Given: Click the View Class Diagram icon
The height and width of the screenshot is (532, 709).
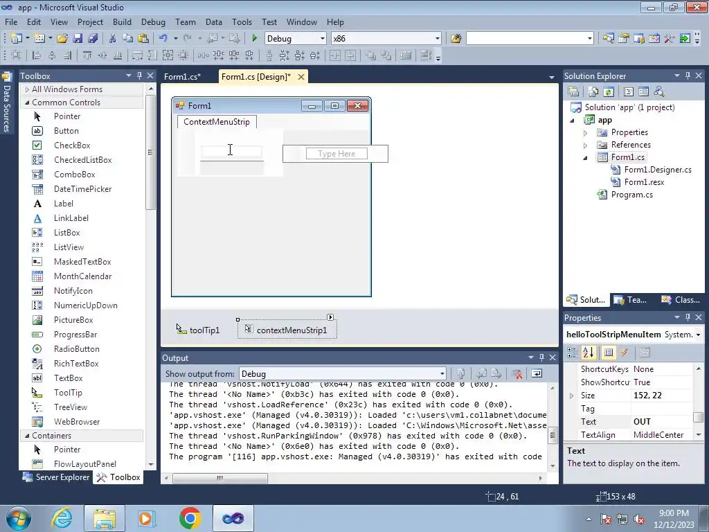Looking at the screenshot, I should coord(659,92).
